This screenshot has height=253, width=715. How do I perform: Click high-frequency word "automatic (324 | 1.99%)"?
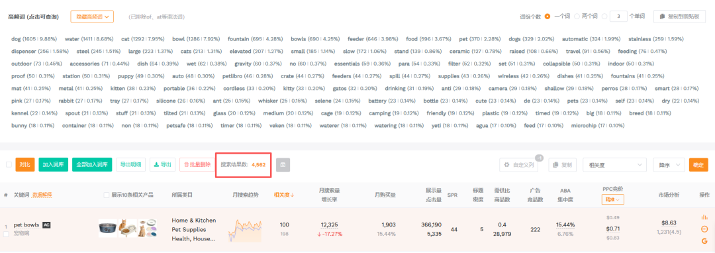point(591,39)
